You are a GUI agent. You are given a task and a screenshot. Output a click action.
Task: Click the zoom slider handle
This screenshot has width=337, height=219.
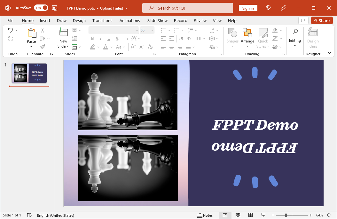click(286, 215)
